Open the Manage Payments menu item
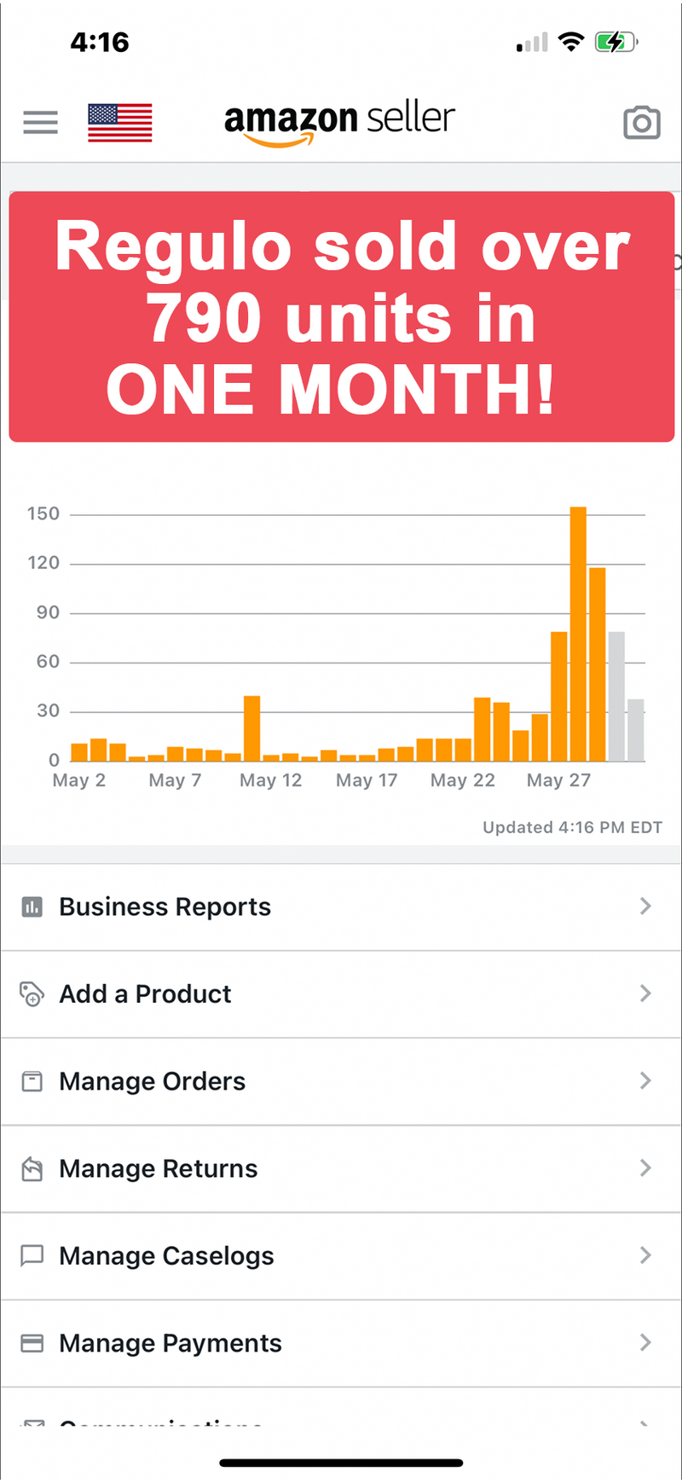The image size is (682, 1483). click(170, 1344)
